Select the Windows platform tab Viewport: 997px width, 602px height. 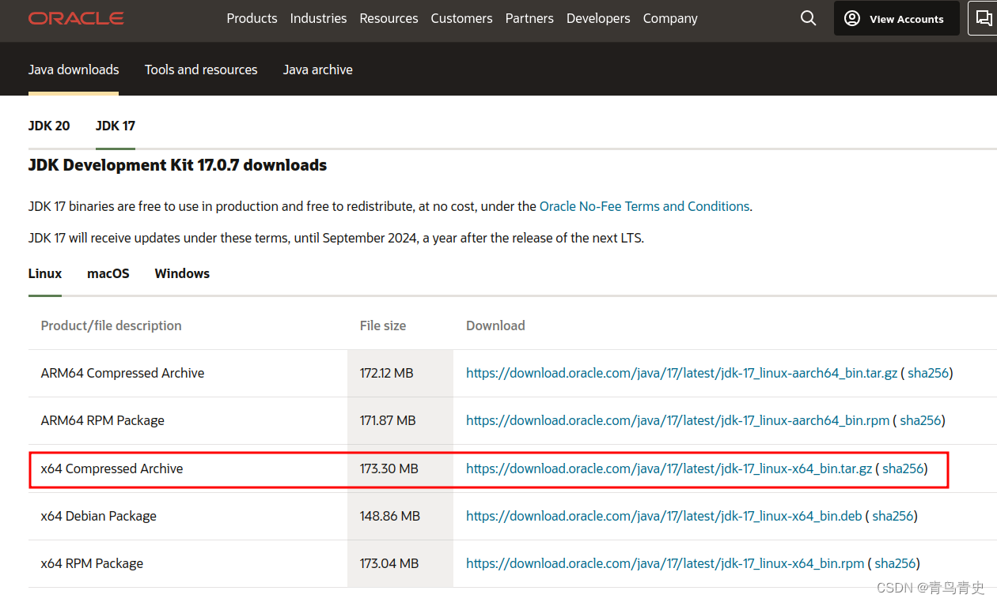[182, 273]
